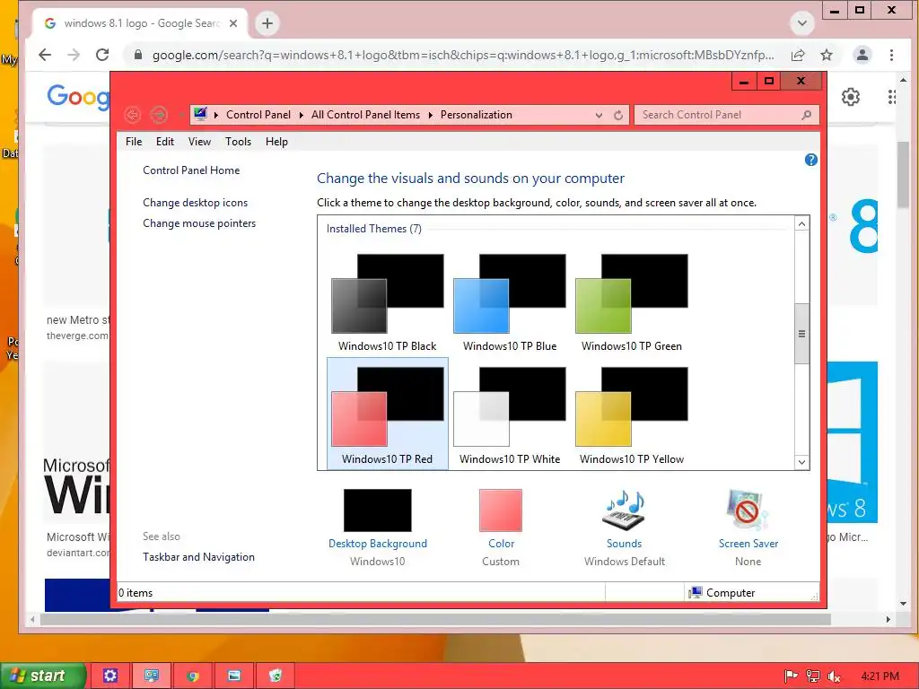Click the 4:21 PM system clock

(x=880, y=676)
